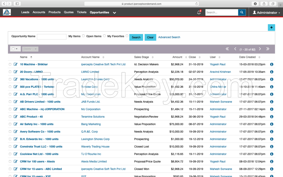Screen dimensions: 283x177
Task: Open the Leads menu
Action: click(25, 12)
